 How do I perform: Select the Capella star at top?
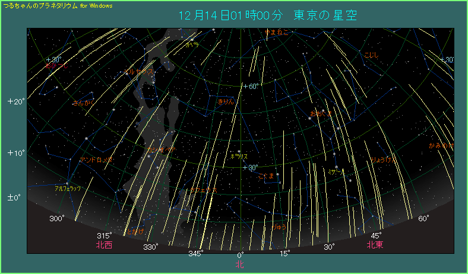(192, 39)
